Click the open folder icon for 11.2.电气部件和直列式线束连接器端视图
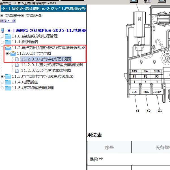This screenshot has width=170, height=170. point(8,48)
